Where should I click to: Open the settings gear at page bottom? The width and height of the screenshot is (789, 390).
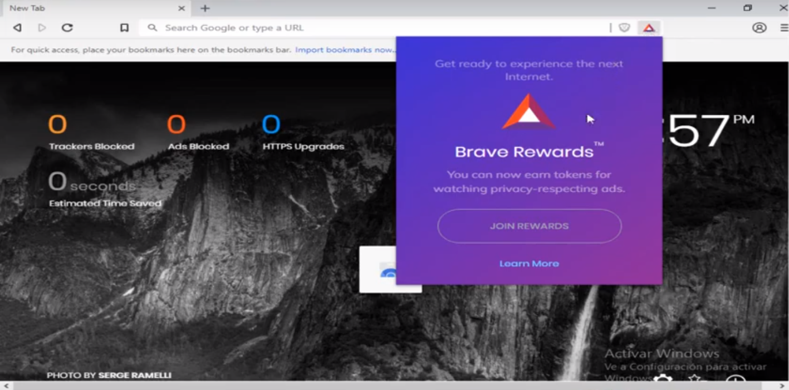click(x=663, y=379)
